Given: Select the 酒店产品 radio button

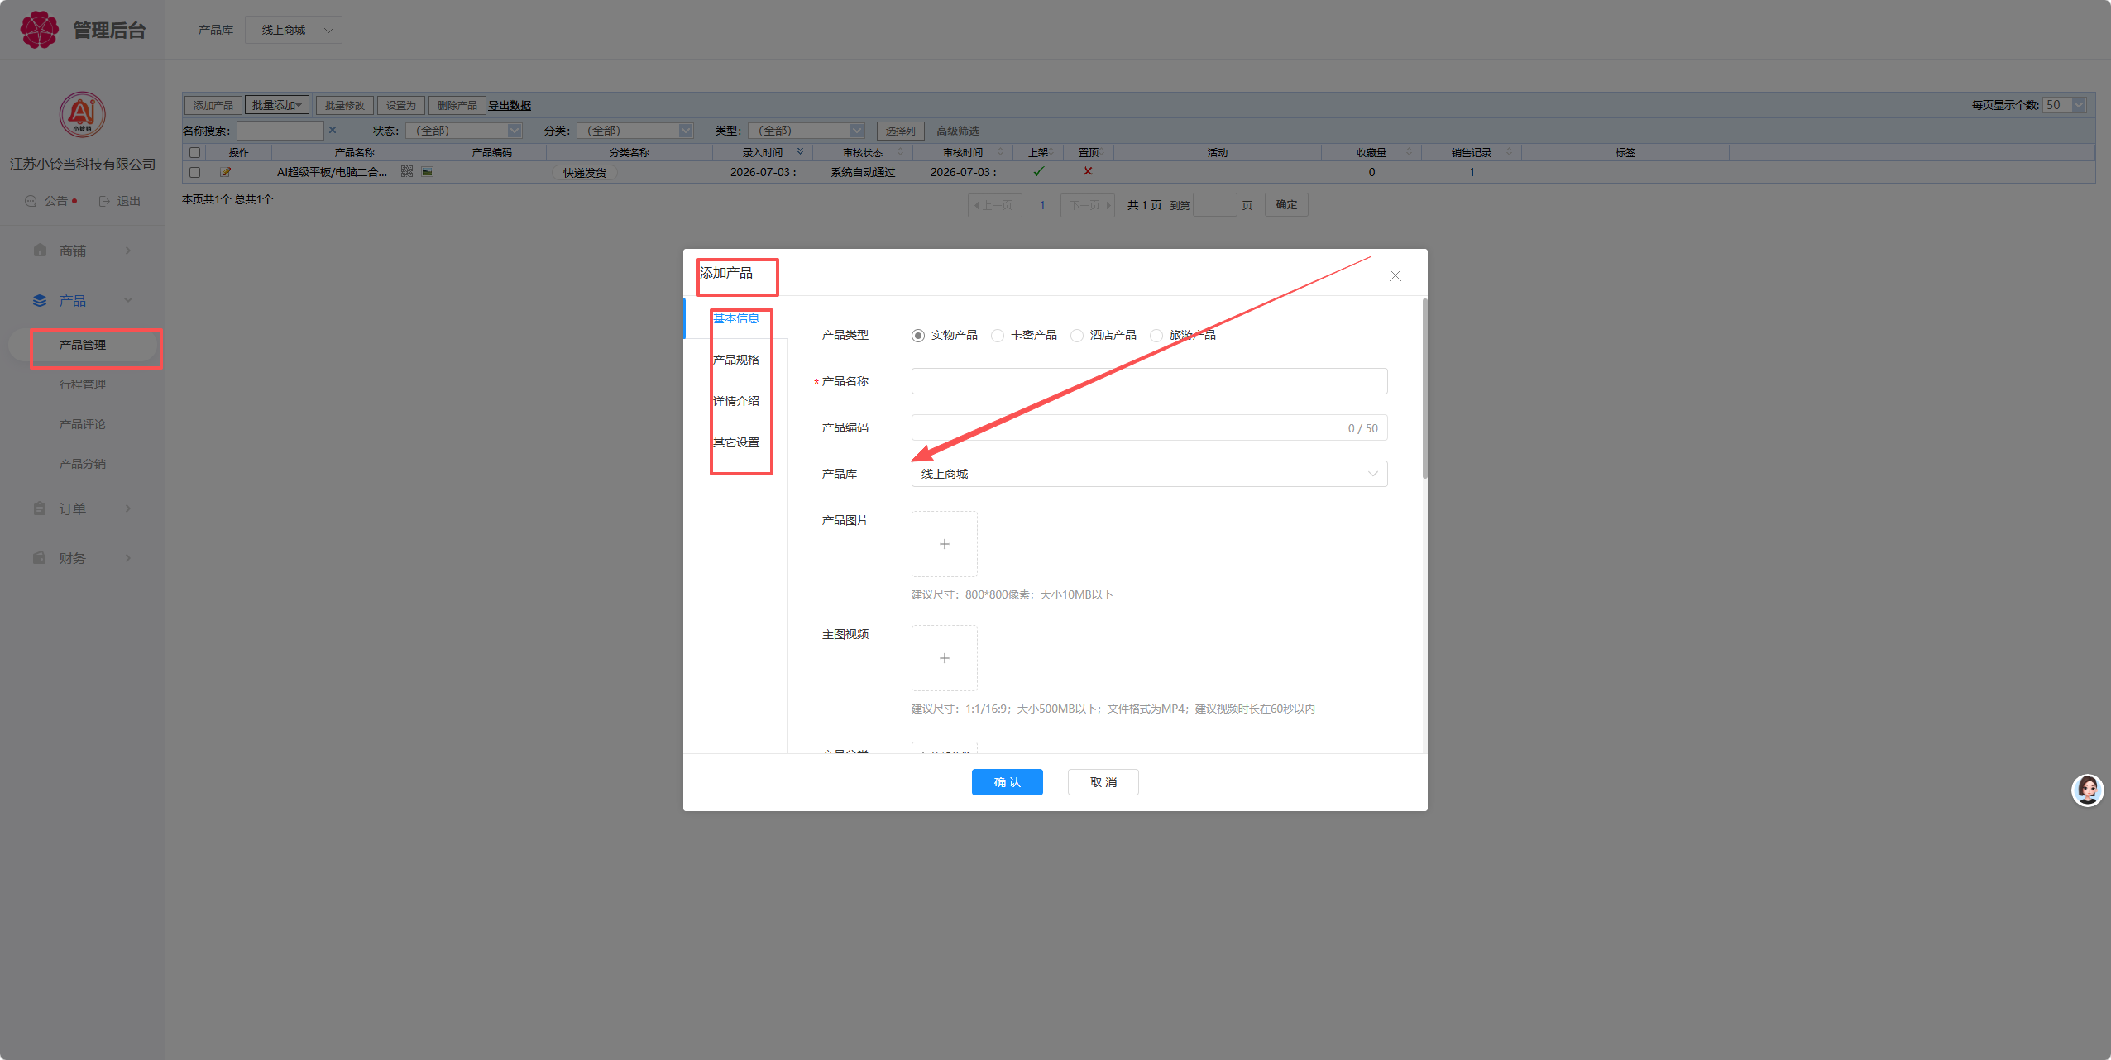Looking at the screenshot, I should tap(1076, 336).
